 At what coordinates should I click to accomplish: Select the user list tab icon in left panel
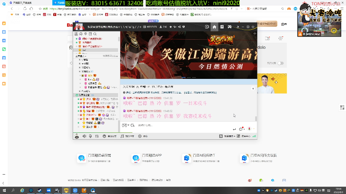[x=76, y=34]
